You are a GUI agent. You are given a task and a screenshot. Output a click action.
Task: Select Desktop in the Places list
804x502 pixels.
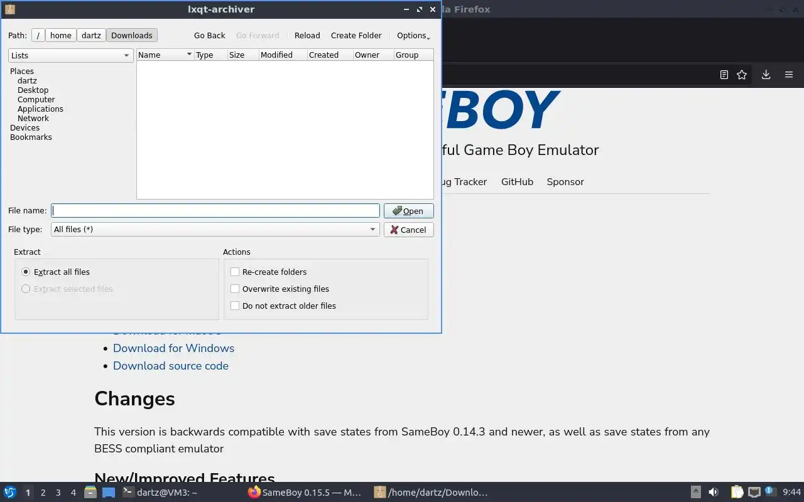[x=33, y=90]
